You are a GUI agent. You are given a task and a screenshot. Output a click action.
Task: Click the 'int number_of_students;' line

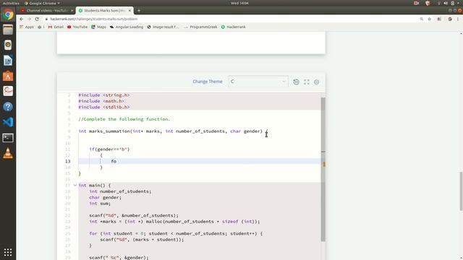(x=120, y=191)
